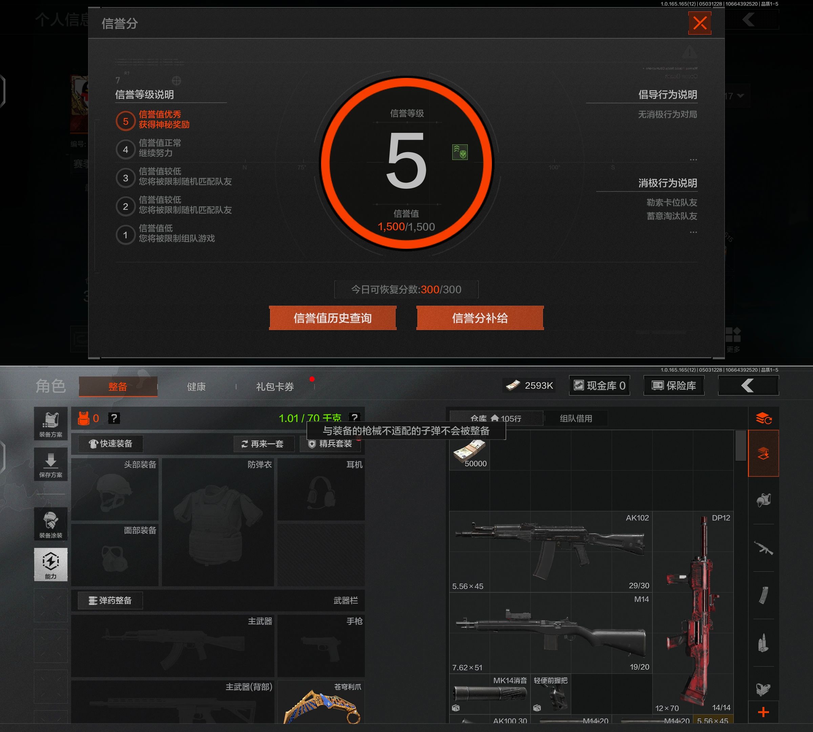Select the 面部装备 face slot
813x732 pixels.
(x=114, y=555)
